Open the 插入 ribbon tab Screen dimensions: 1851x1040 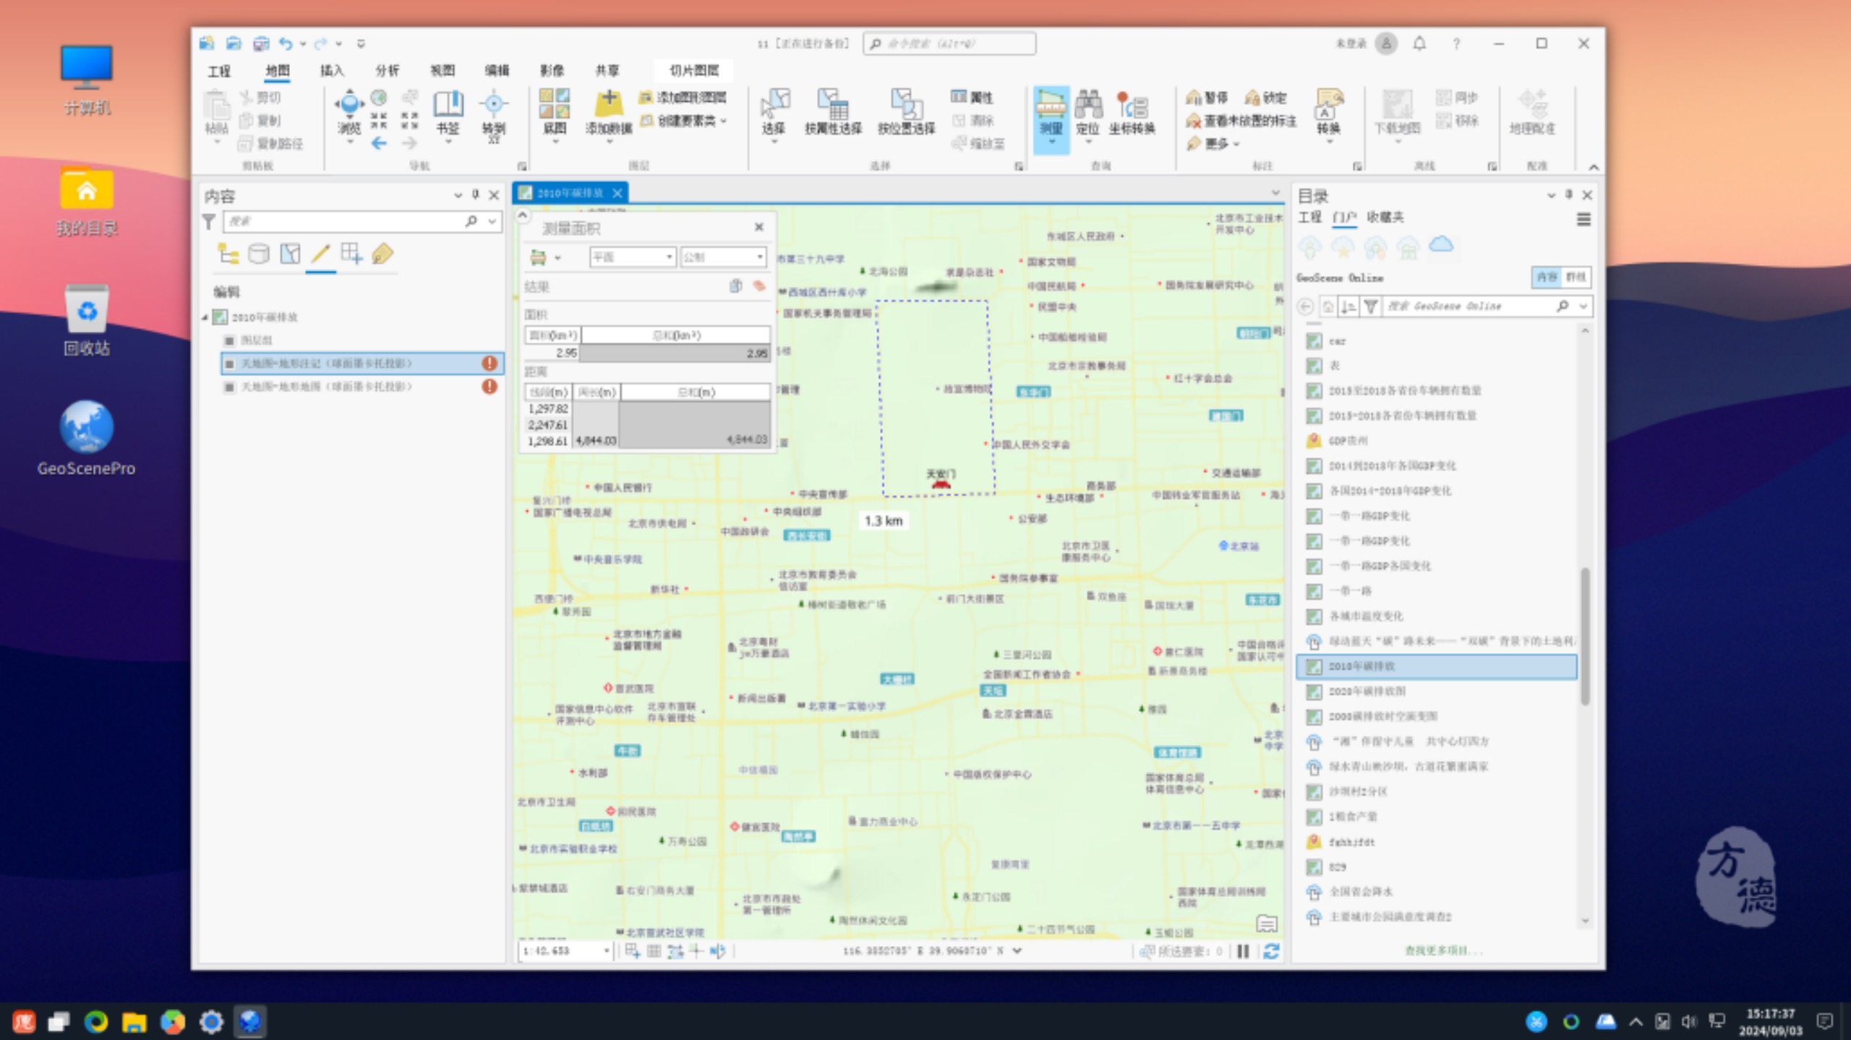point(332,70)
